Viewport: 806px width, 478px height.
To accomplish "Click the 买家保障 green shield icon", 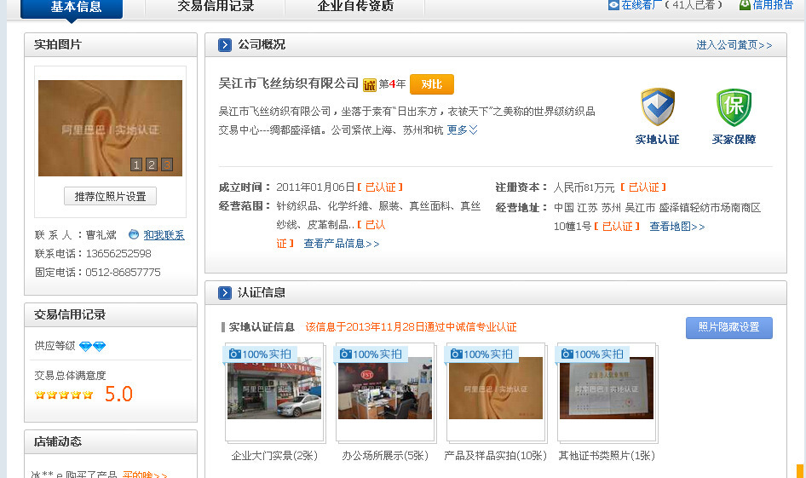I will tap(734, 107).
